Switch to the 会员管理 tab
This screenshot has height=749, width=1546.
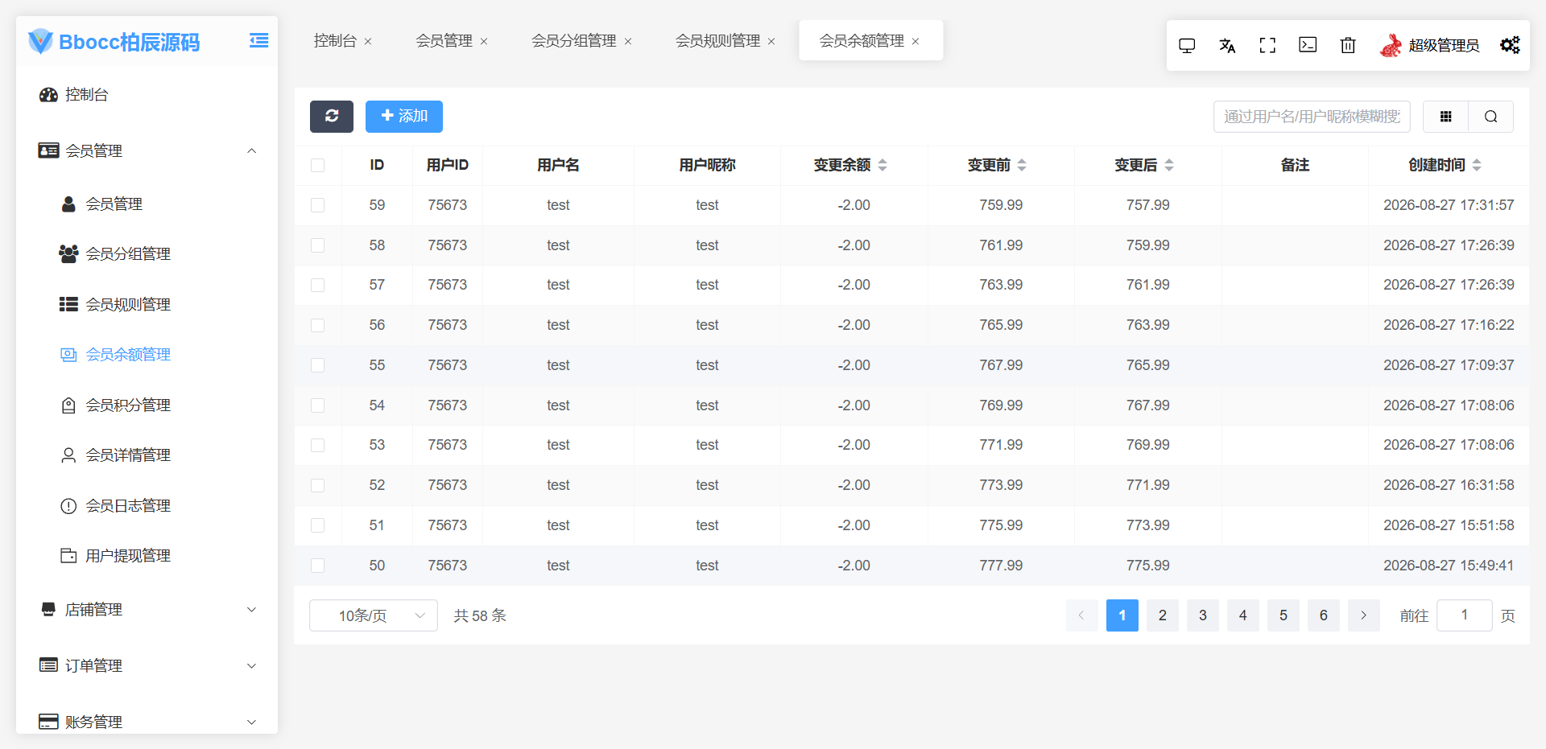444,41
